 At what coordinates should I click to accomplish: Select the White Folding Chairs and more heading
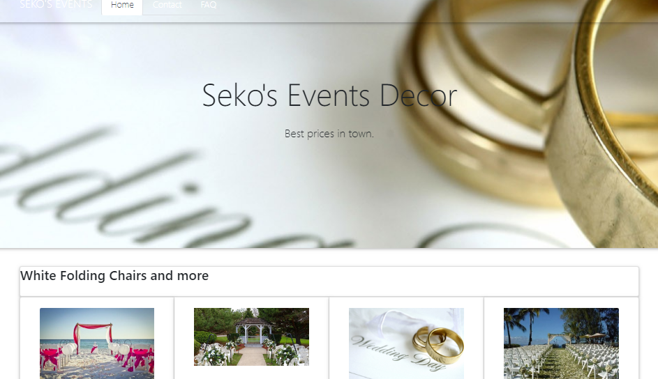tap(114, 276)
